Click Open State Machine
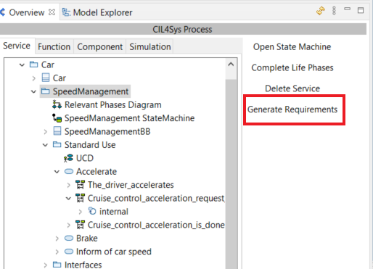This screenshot has height=269, width=373. pos(292,46)
